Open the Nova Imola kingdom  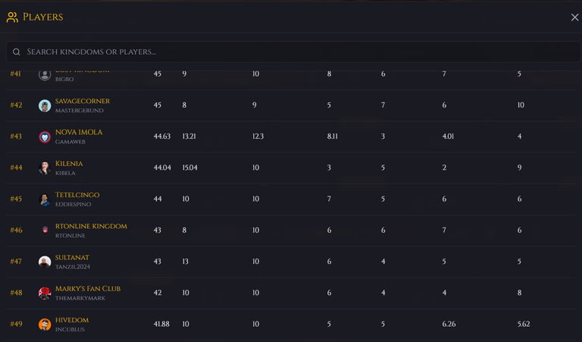pos(79,132)
